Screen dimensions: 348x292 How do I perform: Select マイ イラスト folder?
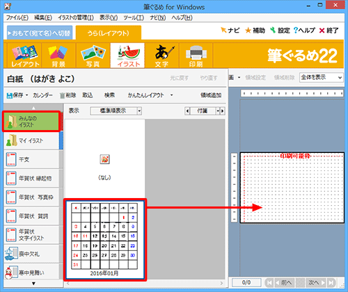pos(31,140)
